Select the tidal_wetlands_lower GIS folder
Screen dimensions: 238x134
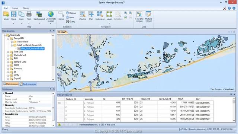pos(29,45)
